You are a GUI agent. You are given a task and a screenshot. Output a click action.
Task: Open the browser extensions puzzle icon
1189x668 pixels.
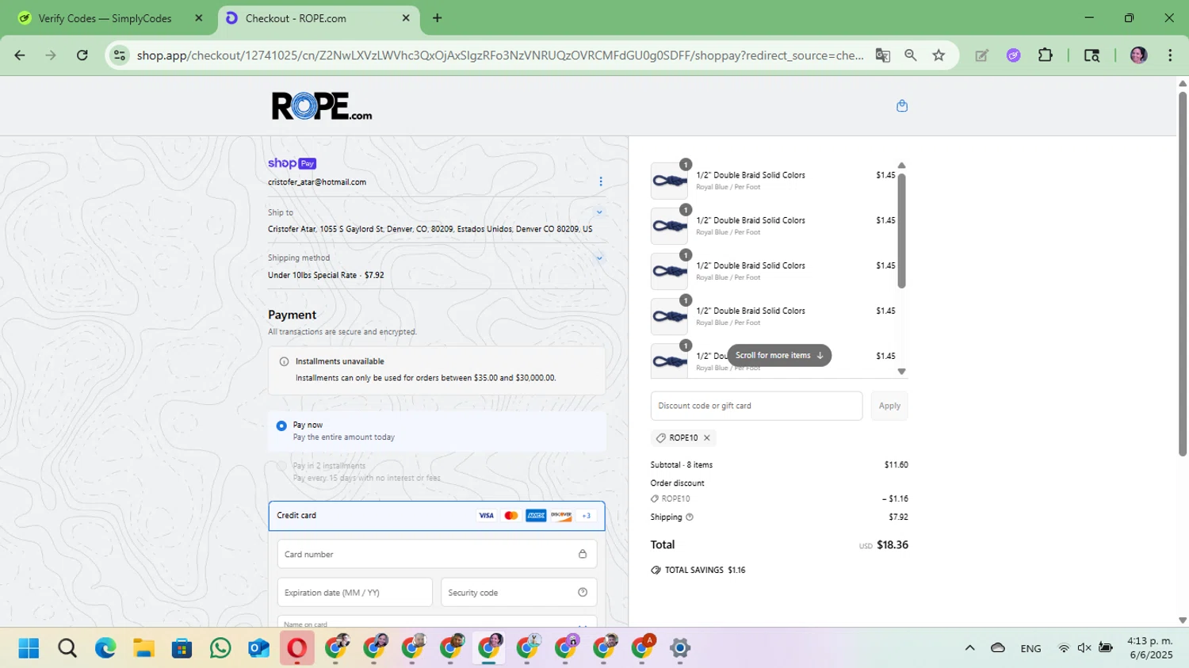[x=1045, y=55]
